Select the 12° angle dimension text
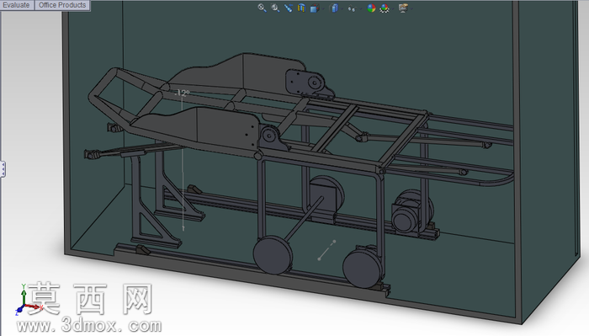Screen dimensions: 589x336 click(x=183, y=93)
